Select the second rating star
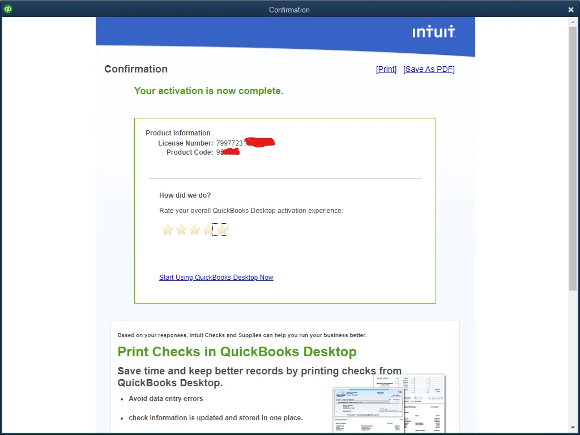580x435 pixels. [181, 229]
